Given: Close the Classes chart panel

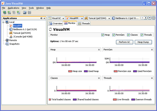Looking at the screenshot, I should point(99,78).
